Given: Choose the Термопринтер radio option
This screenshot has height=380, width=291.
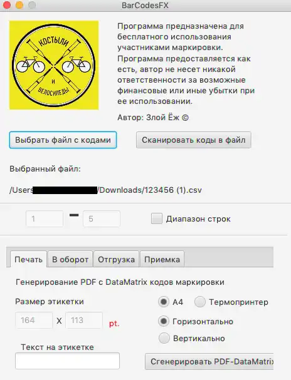Looking at the screenshot, I should (199, 302).
